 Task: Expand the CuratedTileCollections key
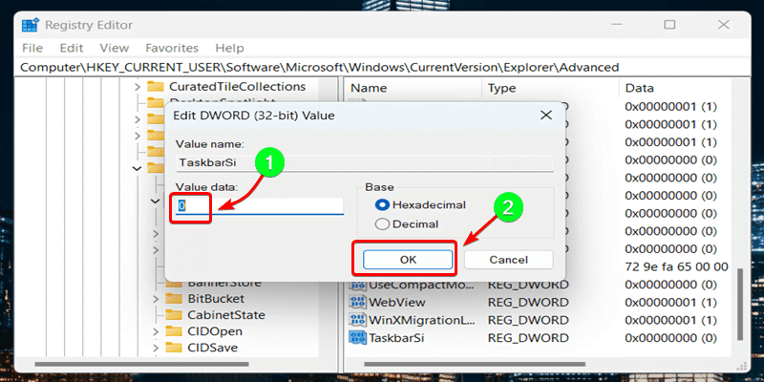click(138, 87)
